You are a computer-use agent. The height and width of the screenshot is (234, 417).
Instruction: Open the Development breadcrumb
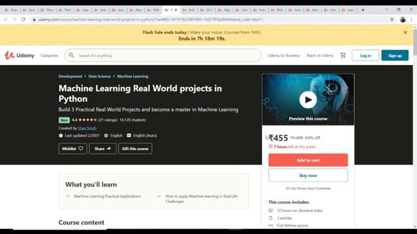[x=70, y=76]
